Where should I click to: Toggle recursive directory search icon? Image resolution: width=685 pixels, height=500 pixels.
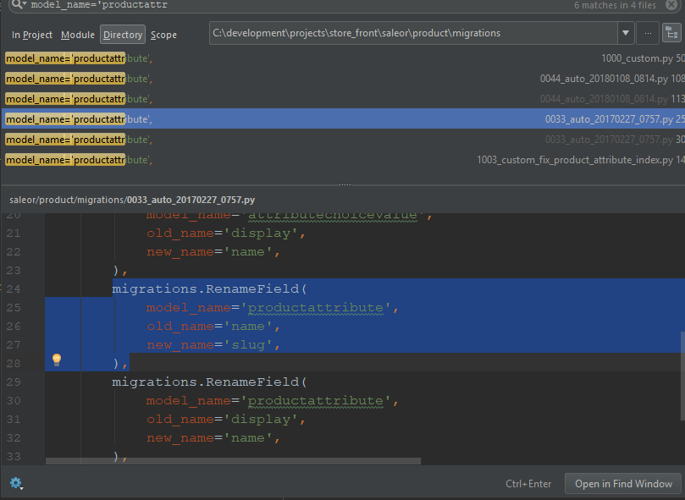[x=672, y=33]
